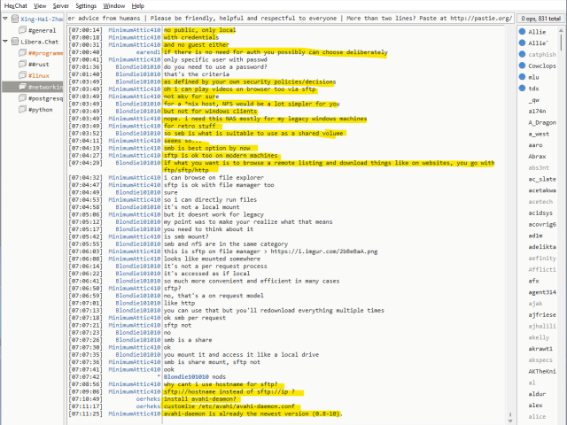The width and height of the screenshot is (567, 425).
Task: Click the #linux channel icon
Action: 22,75
